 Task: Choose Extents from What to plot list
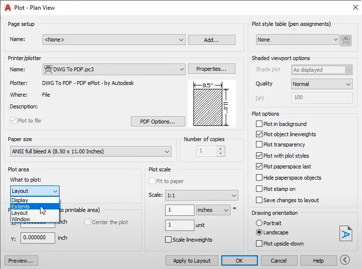tap(35, 207)
